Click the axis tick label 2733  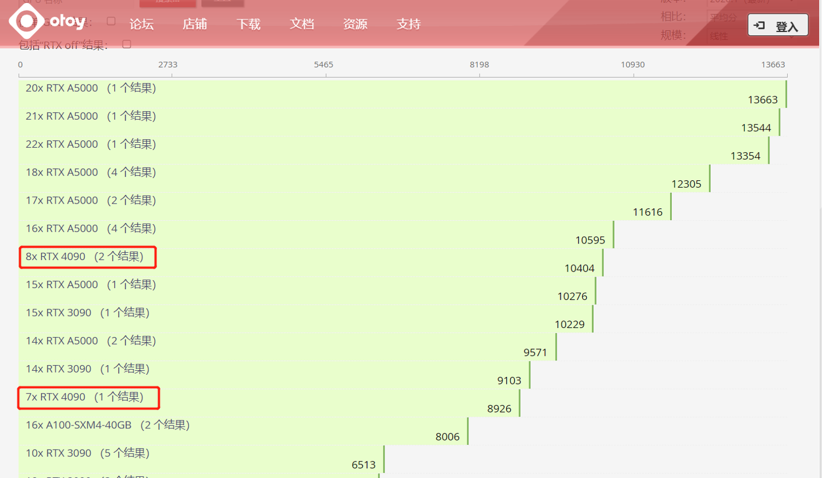click(x=168, y=64)
